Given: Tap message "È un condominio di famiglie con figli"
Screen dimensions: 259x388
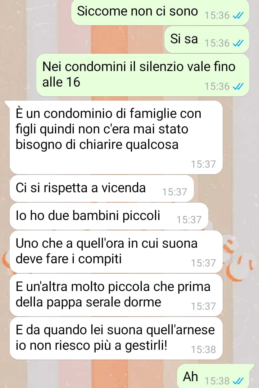Looking at the screenshot, I should click(116, 137).
